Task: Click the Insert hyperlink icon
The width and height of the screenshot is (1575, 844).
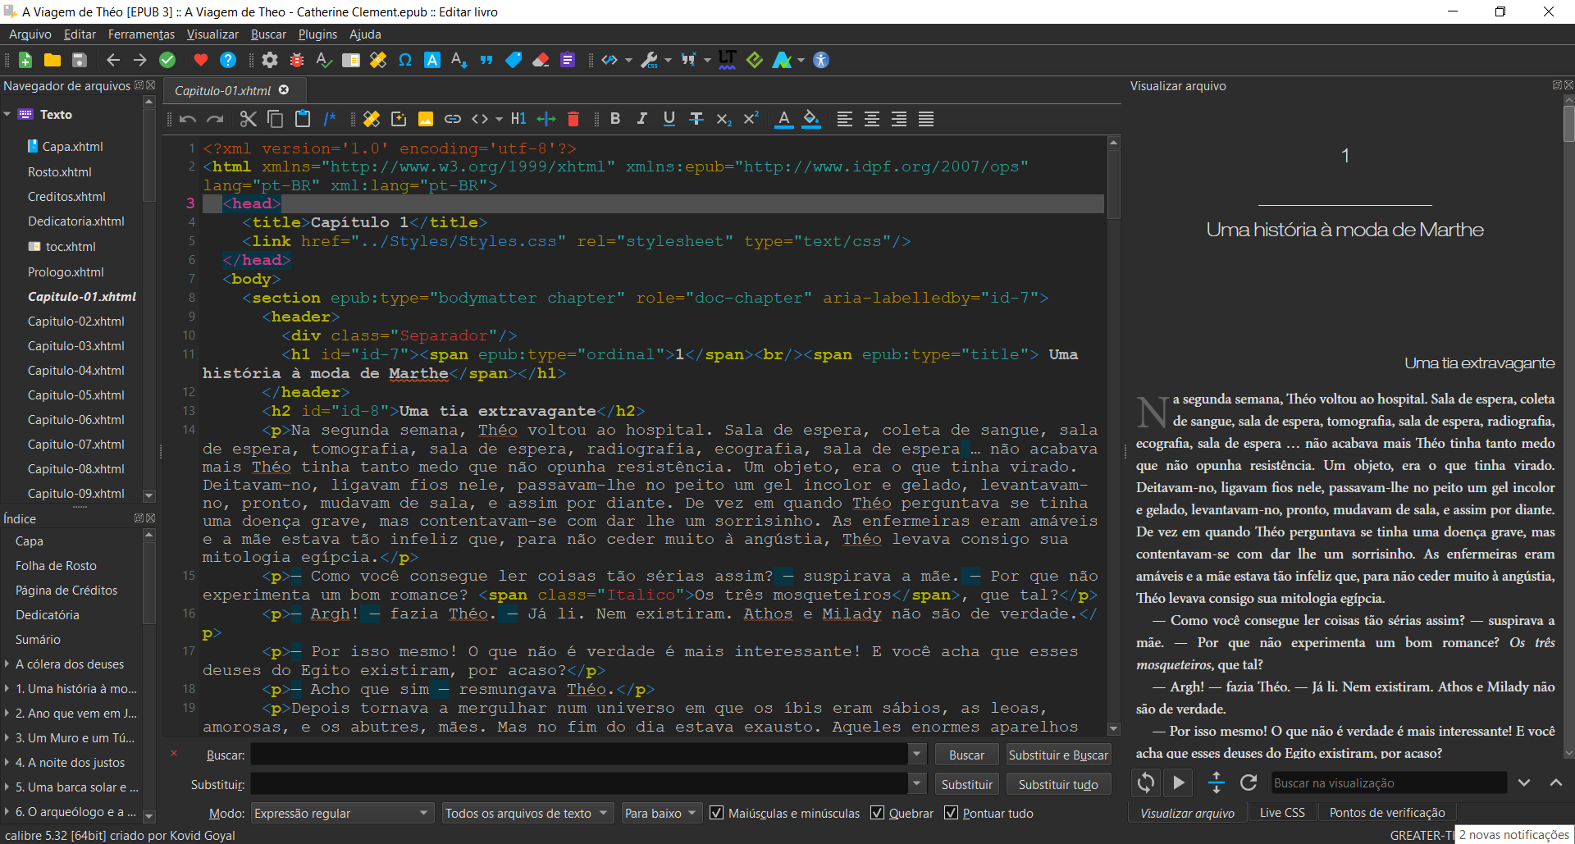Action: (453, 119)
